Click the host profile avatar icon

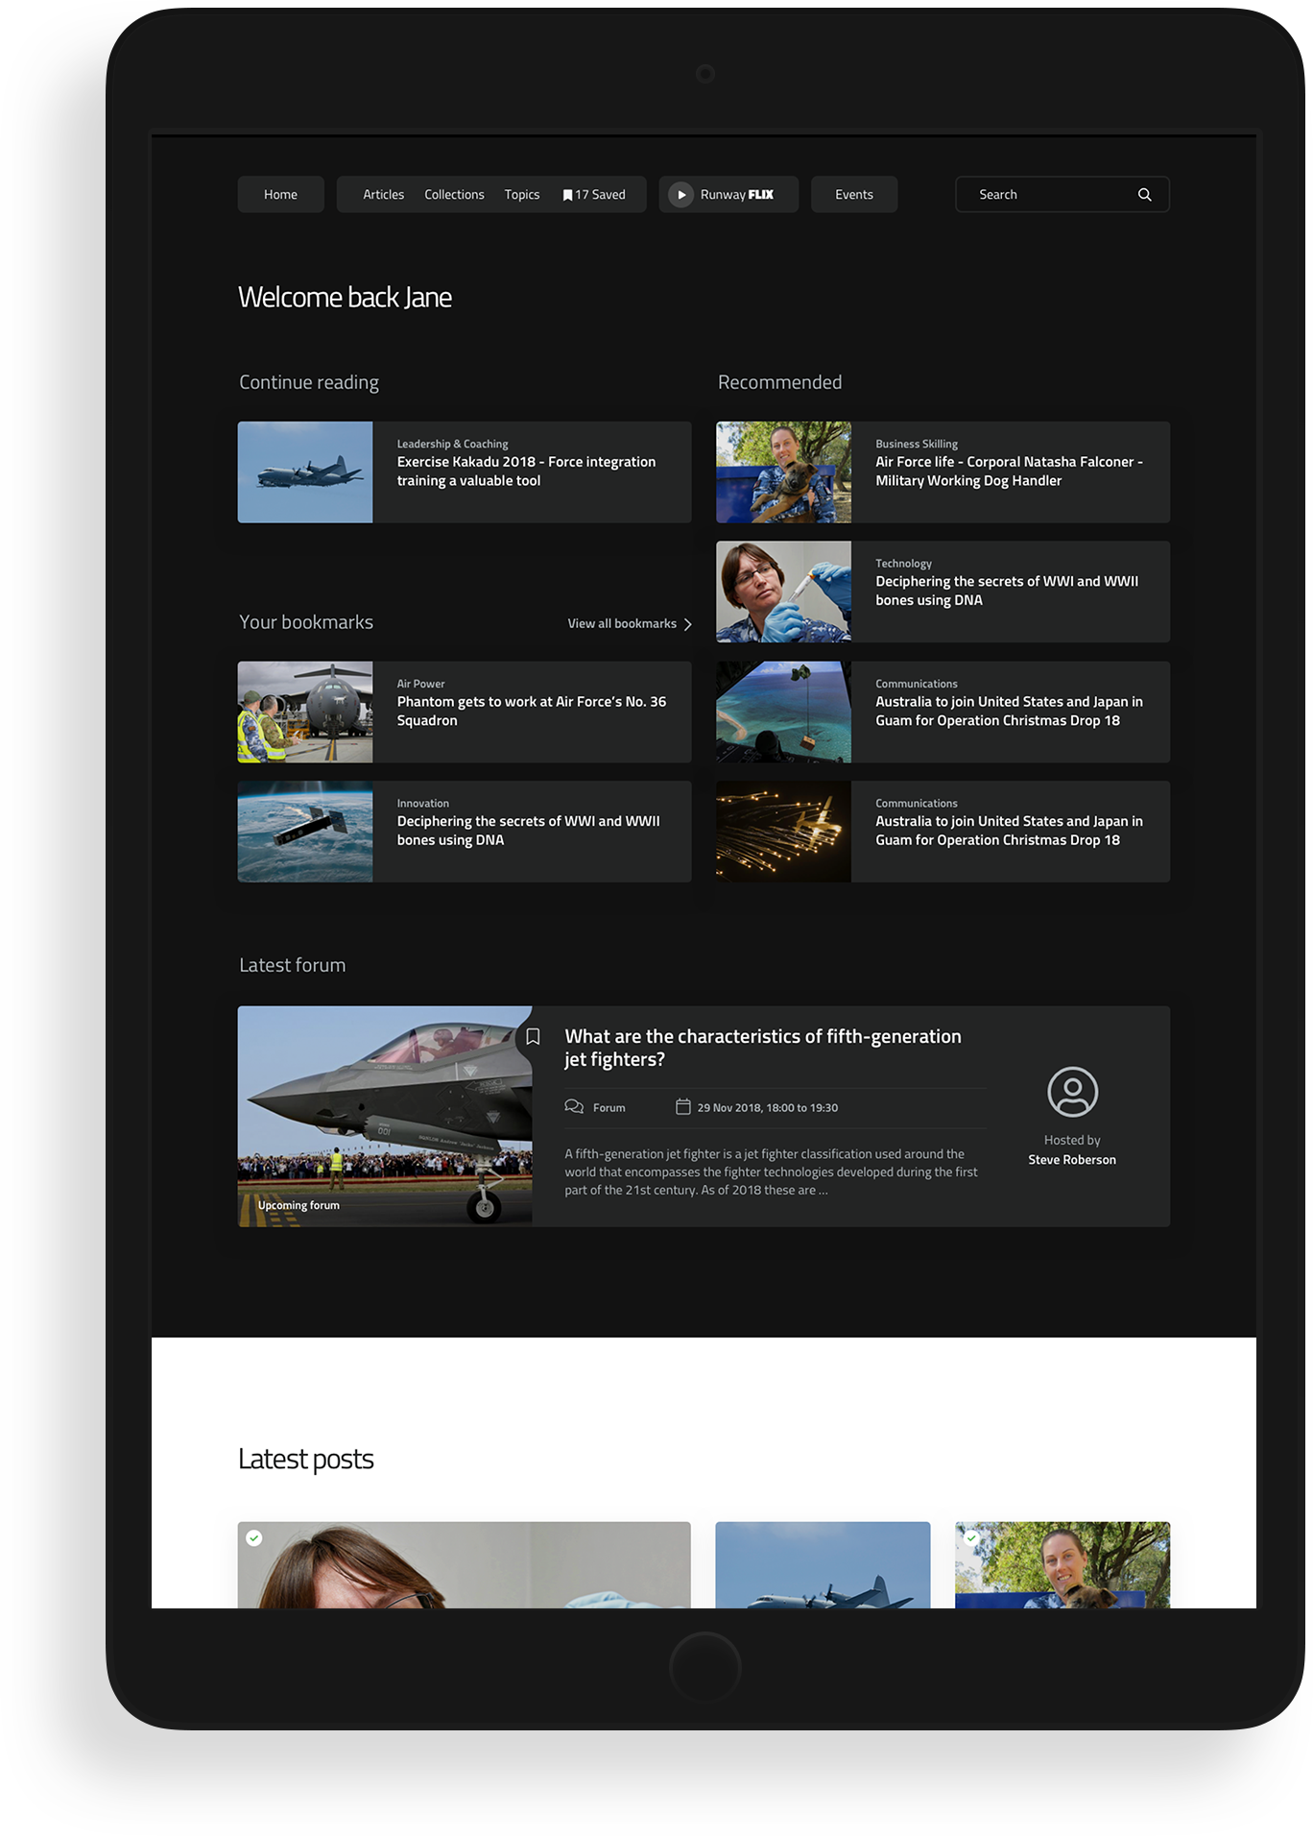point(1072,1092)
